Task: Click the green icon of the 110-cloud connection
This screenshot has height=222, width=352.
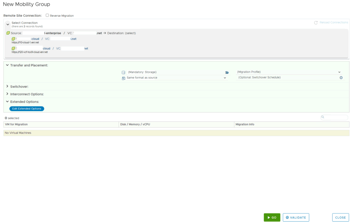Action: 13,39
